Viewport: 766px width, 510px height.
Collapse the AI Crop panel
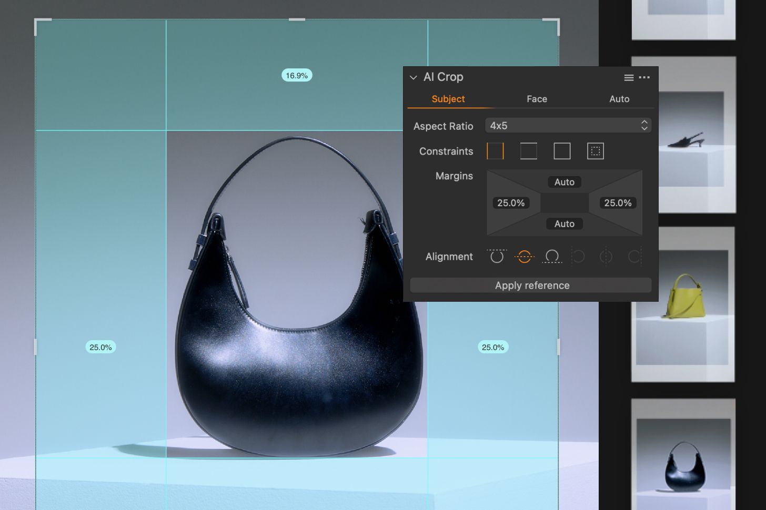(x=414, y=77)
